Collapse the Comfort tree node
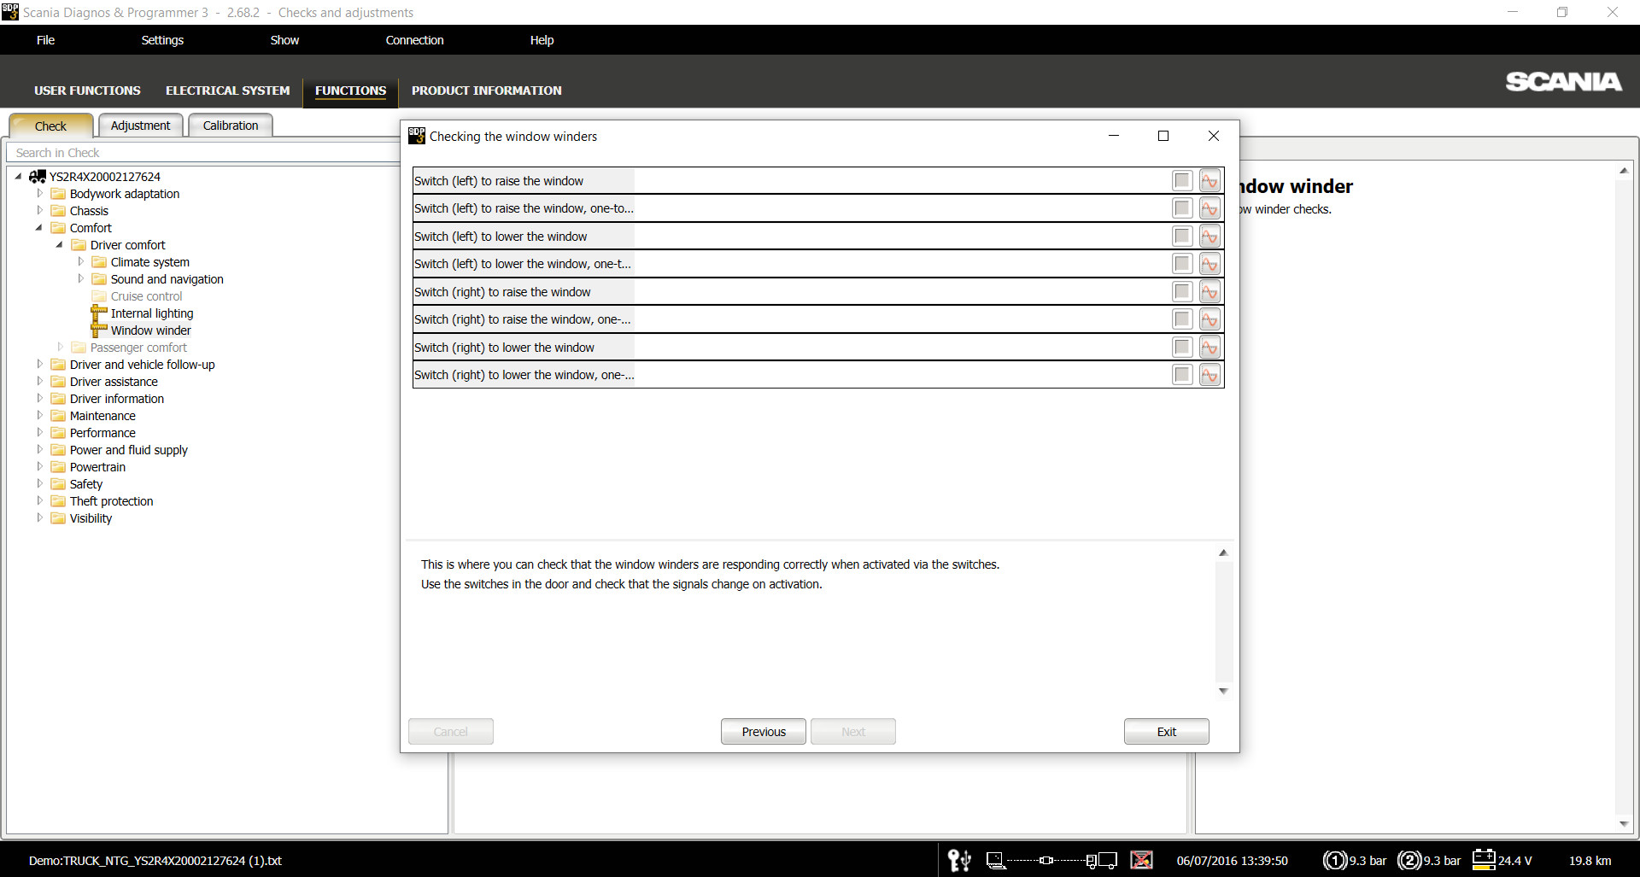Image resolution: width=1640 pixels, height=877 pixels. pyautogui.click(x=39, y=228)
